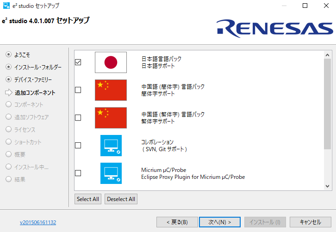Go back with 戻る(B) button
Image resolution: width=336 pixels, height=232 pixels.
[177, 222]
